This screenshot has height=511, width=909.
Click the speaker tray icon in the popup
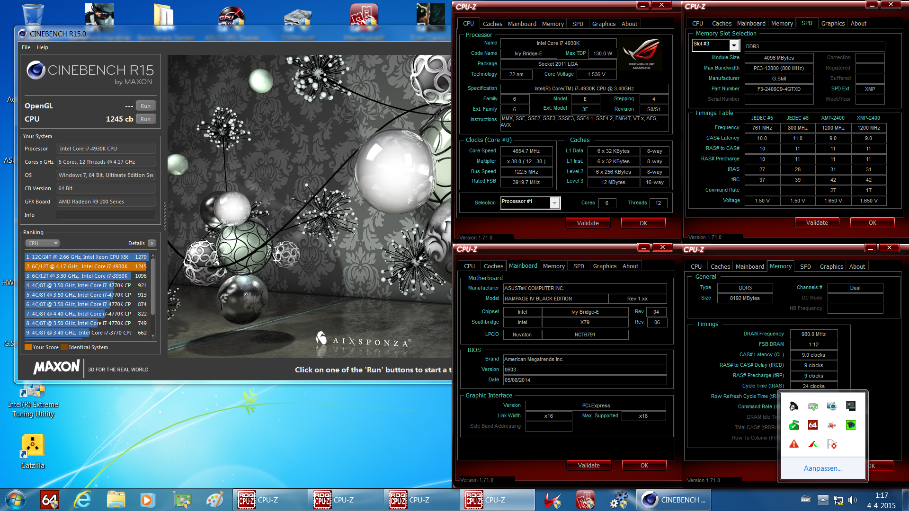tap(794, 406)
